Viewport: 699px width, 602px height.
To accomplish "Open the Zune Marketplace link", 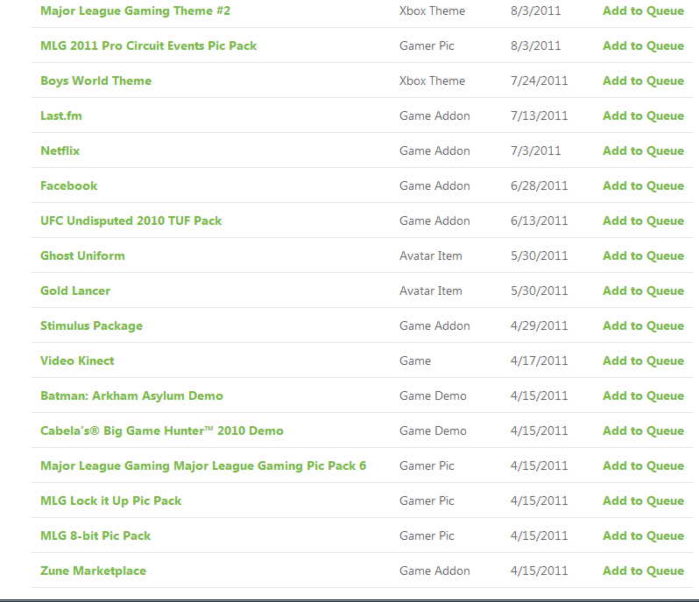I will point(93,570).
